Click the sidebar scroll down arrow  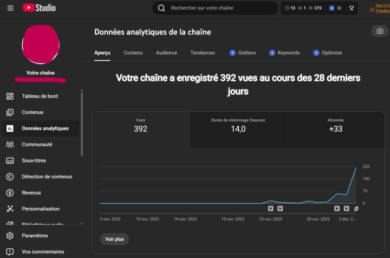pyautogui.click(x=82, y=223)
